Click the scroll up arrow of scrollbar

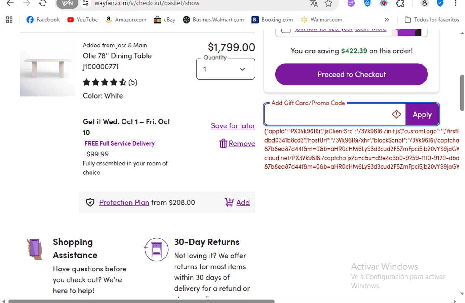coord(462,33)
